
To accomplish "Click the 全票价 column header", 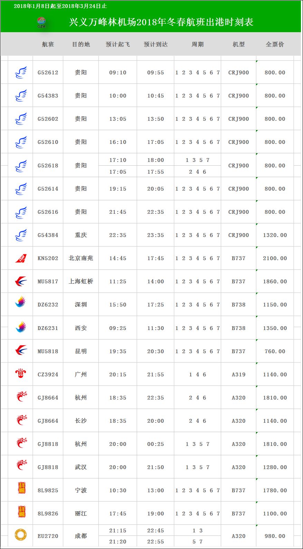I will pos(275,44).
